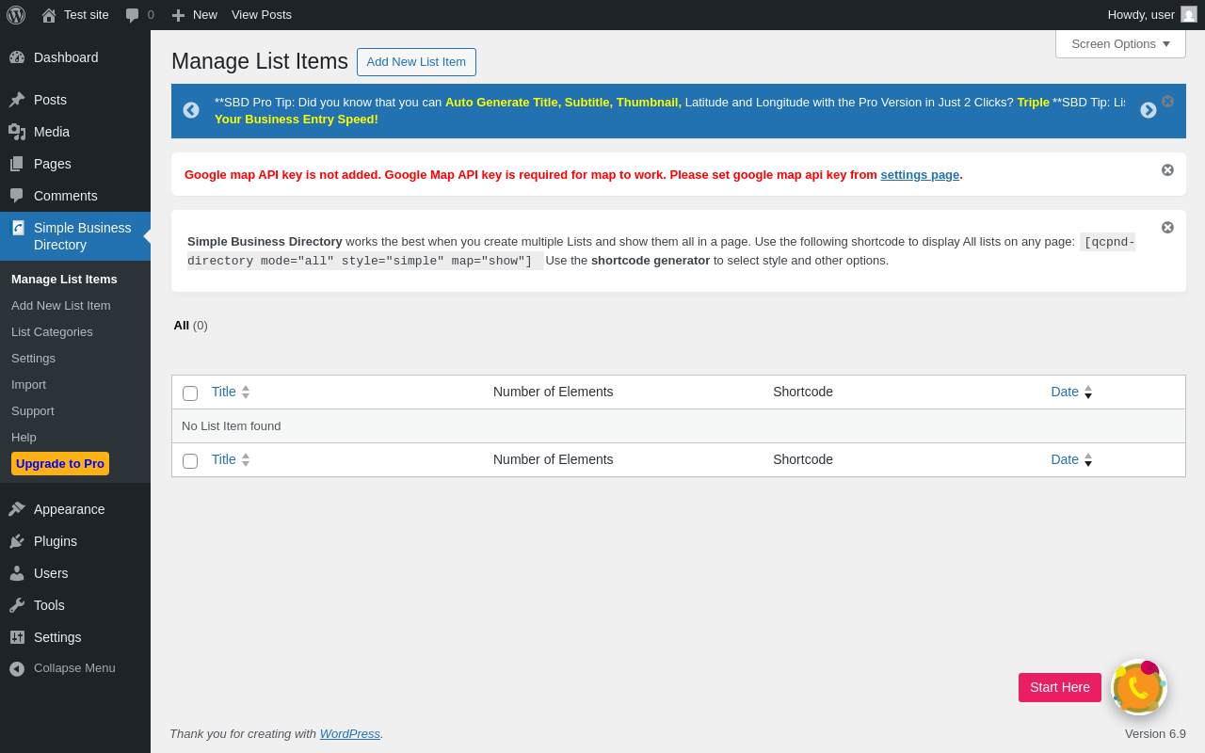Click the Posts pushpin icon
The height and width of the screenshot is (753, 1205).
[x=17, y=100]
